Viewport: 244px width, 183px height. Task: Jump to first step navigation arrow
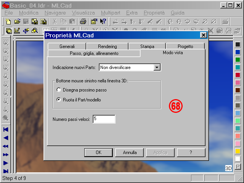pos(6,130)
